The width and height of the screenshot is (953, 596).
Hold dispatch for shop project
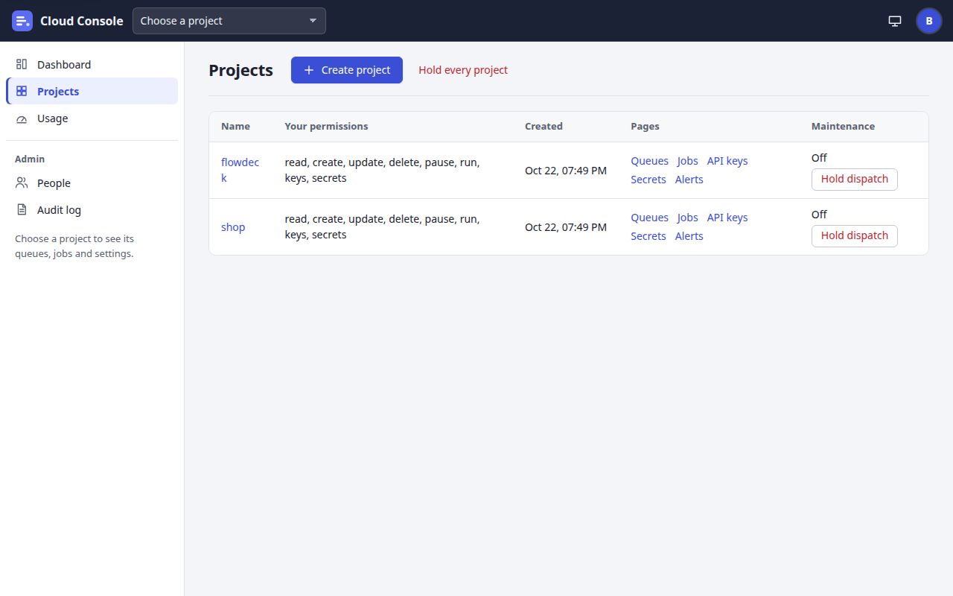[855, 235]
